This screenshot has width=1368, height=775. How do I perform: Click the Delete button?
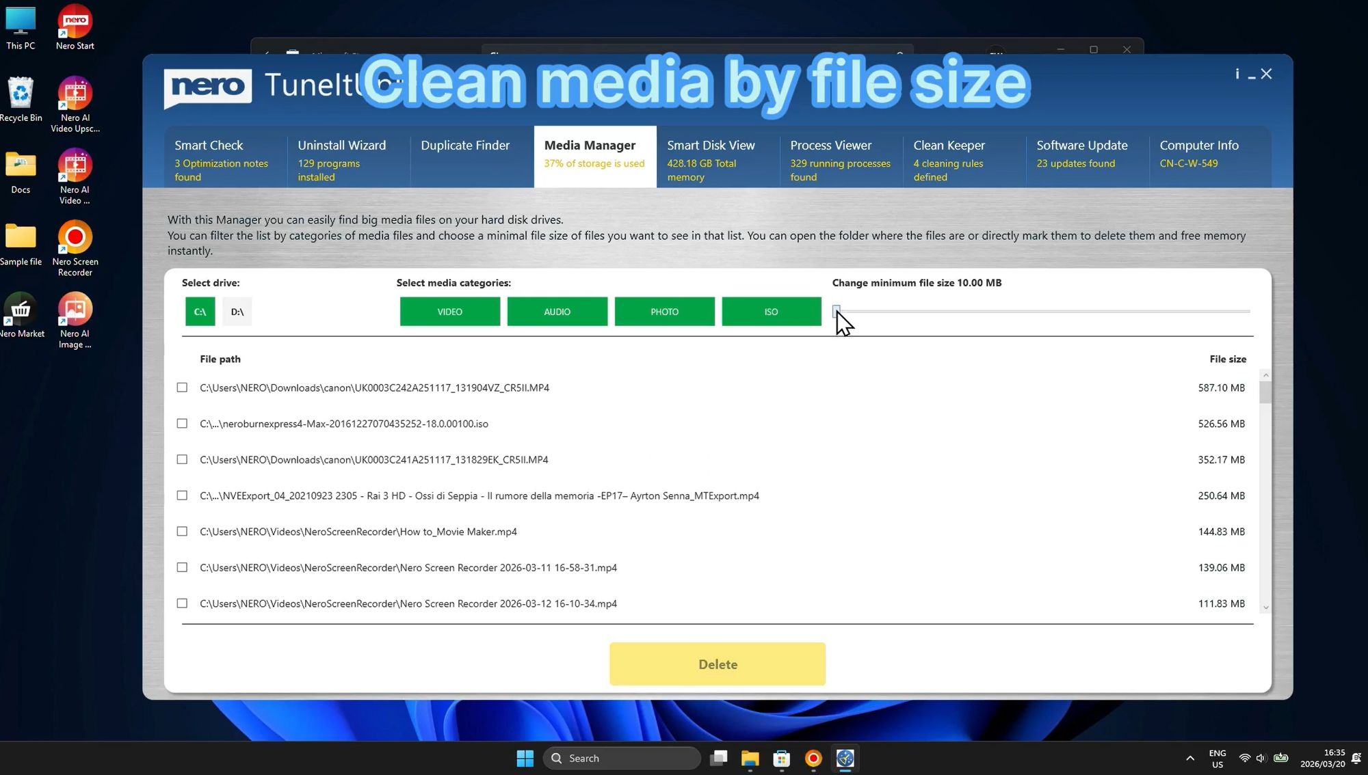(x=717, y=664)
